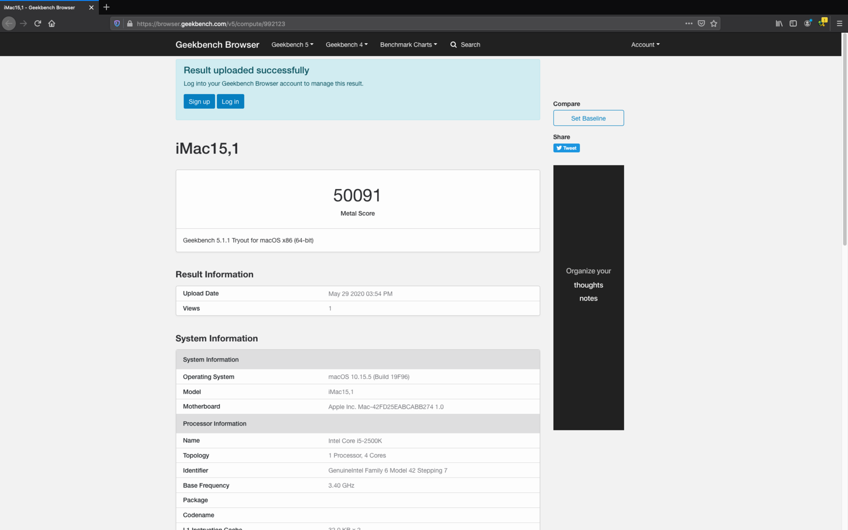
Task: View site security info via padlock icon
Action: [130, 24]
